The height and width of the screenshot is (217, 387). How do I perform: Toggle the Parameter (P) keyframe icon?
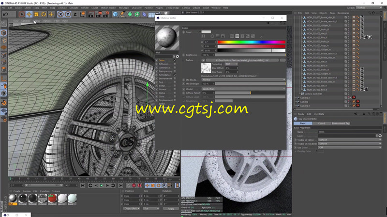(164, 186)
